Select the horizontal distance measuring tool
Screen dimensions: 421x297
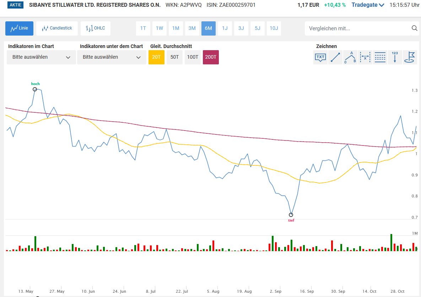(x=365, y=57)
